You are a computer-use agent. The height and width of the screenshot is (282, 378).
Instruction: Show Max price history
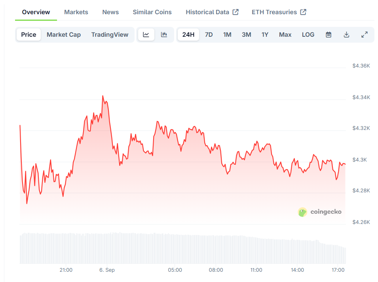click(285, 35)
